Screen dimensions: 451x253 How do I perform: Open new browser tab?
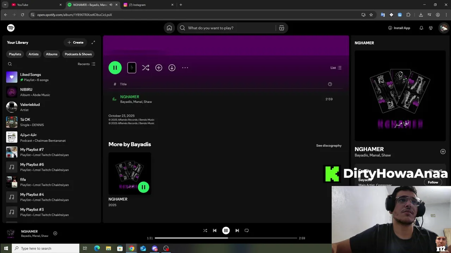tap(181, 5)
